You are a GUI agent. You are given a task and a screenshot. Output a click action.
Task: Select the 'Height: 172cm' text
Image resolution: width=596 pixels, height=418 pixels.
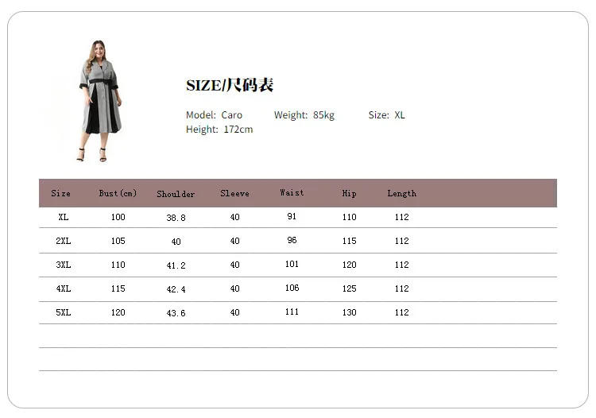coord(219,130)
